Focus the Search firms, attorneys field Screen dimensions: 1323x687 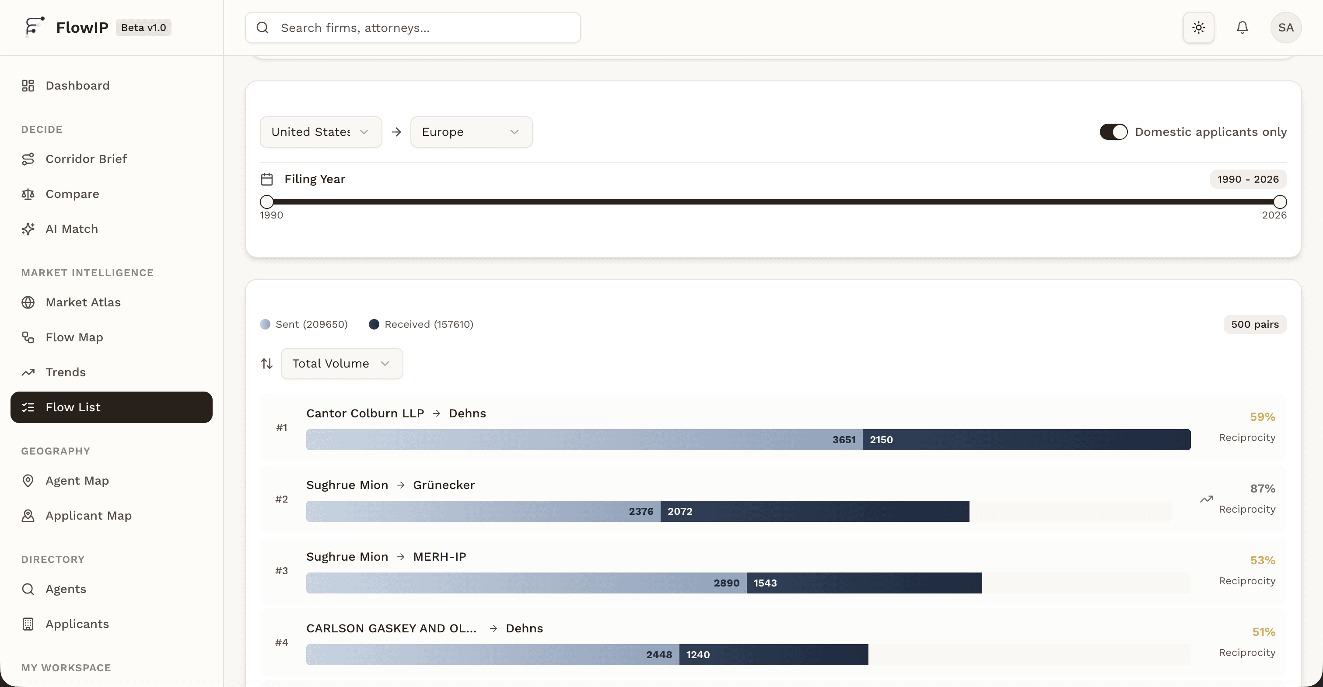pyautogui.click(x=421, y=28)
